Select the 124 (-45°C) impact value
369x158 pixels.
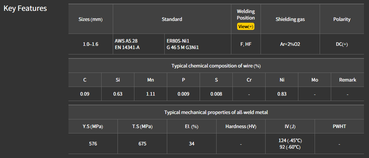290,140
